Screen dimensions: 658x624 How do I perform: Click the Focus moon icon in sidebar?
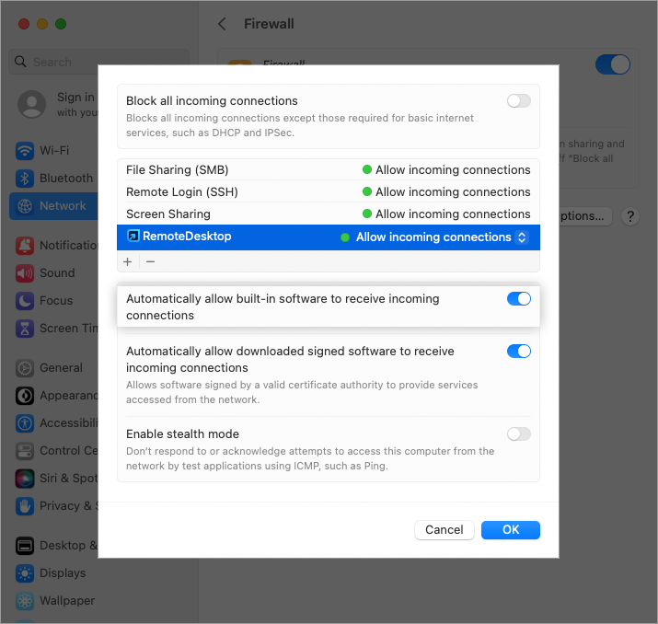click(x=25, y=301)
